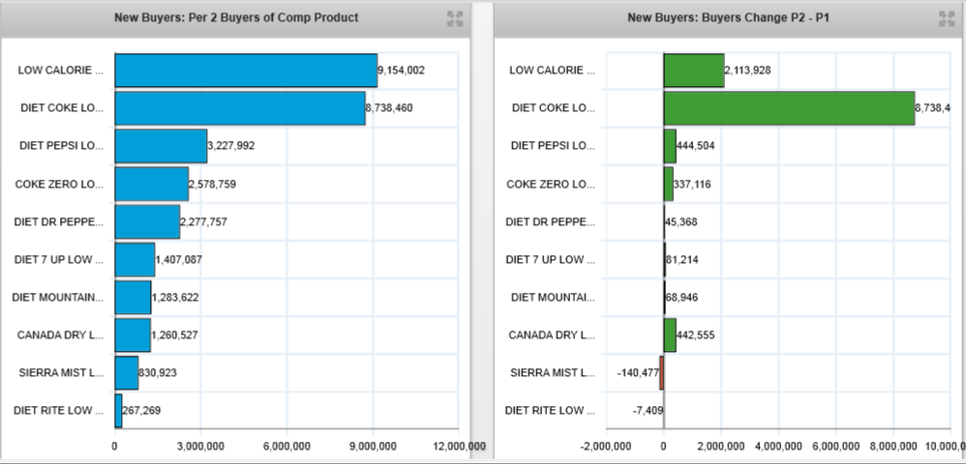Pick the blue DIET DR PEPPER bar showing 2,277,757
Screen dimensions: 966x465
point(147,221)
